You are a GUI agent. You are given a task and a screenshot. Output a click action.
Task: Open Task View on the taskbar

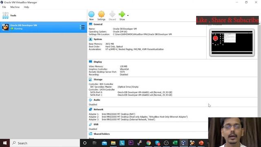point(94,143)
